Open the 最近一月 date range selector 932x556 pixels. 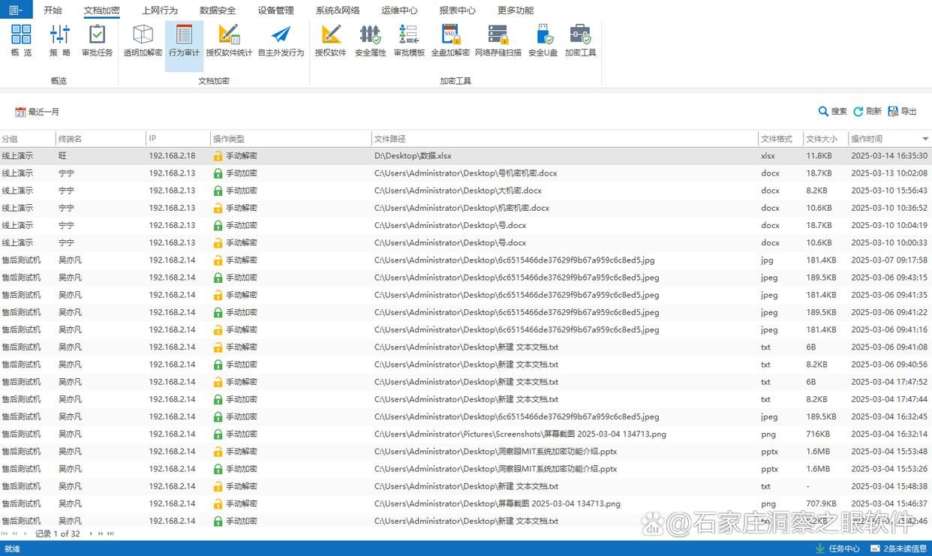pyautogui.click(x=38, y=112)
